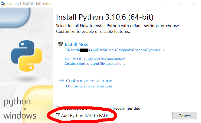
Task: Click the Python setup icon in title bar
Action: click(x=3, y=4)
